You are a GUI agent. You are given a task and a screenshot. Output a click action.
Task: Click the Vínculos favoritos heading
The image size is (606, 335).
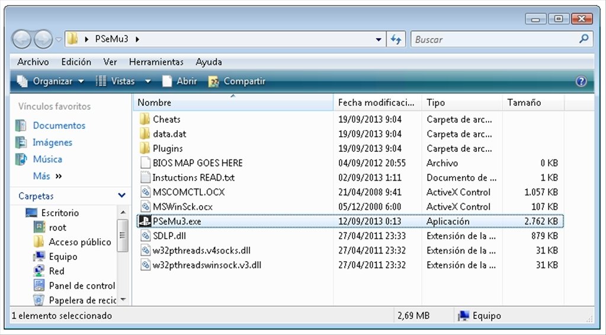pyautogui.click(x=54, y=106)
